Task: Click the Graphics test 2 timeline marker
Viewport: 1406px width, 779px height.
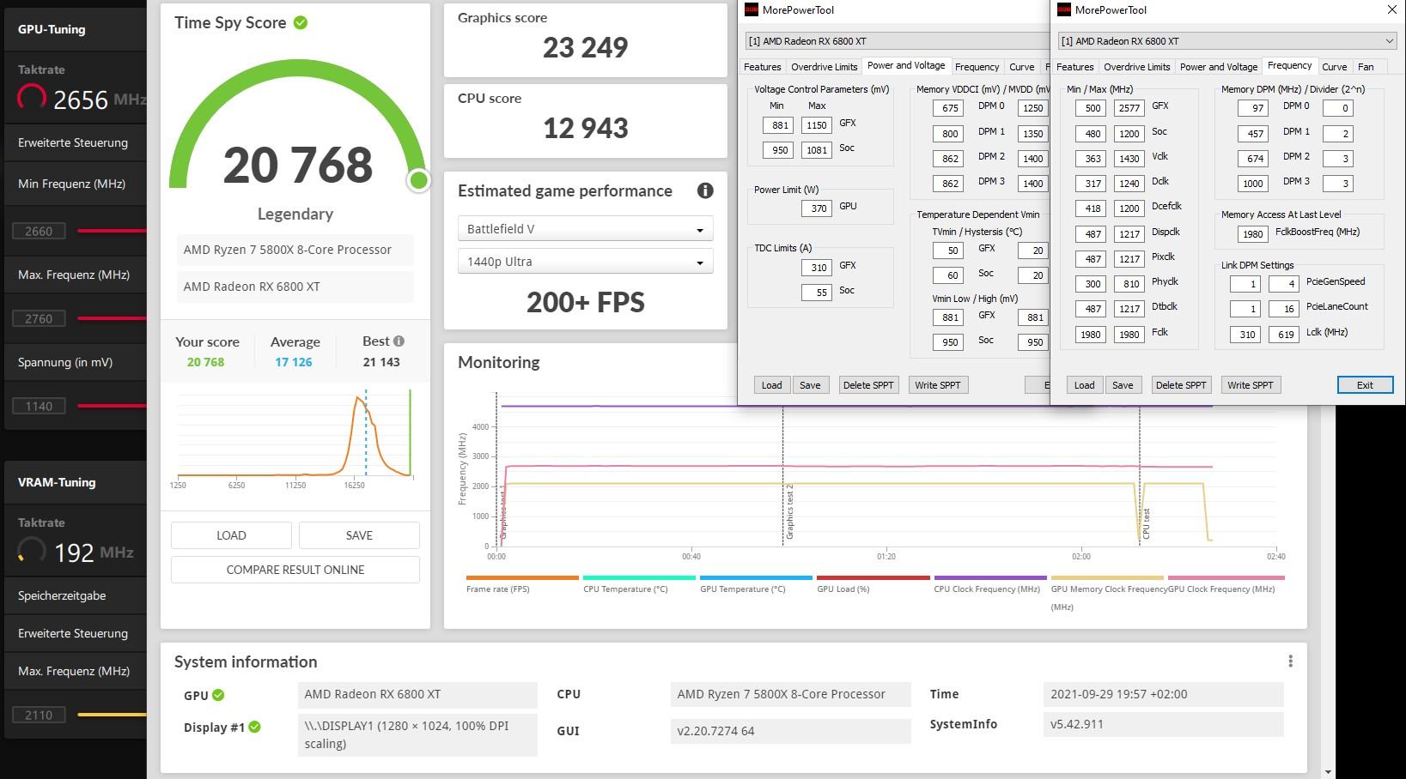Action: 789,511
